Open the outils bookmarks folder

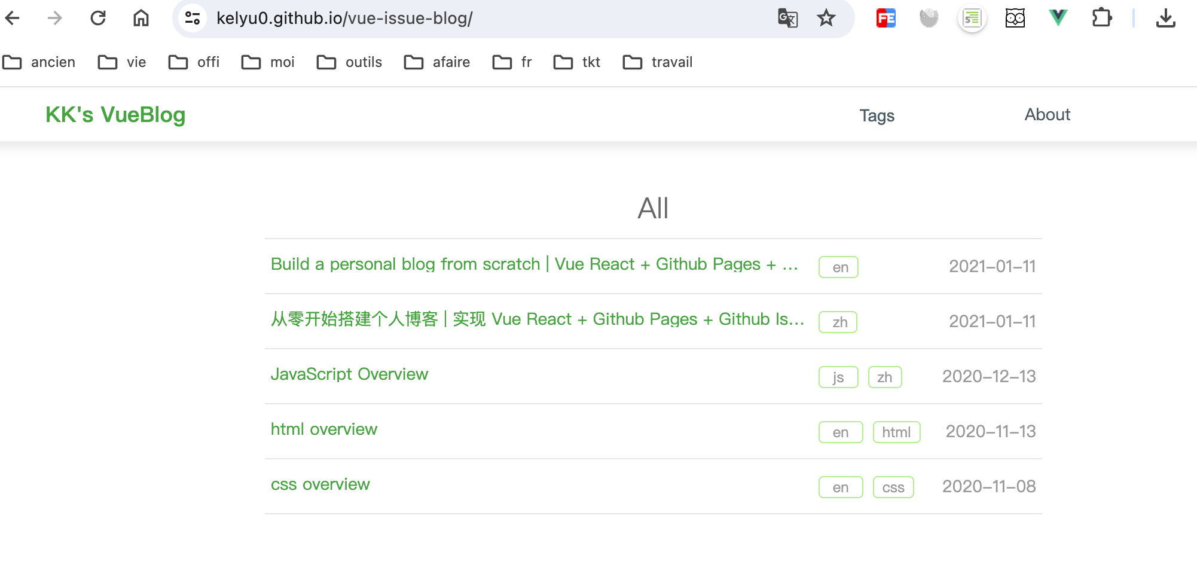pos(349,62)
